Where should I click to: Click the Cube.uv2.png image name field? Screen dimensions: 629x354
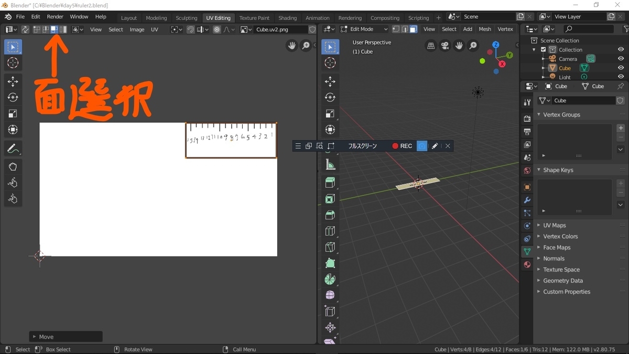281,29
